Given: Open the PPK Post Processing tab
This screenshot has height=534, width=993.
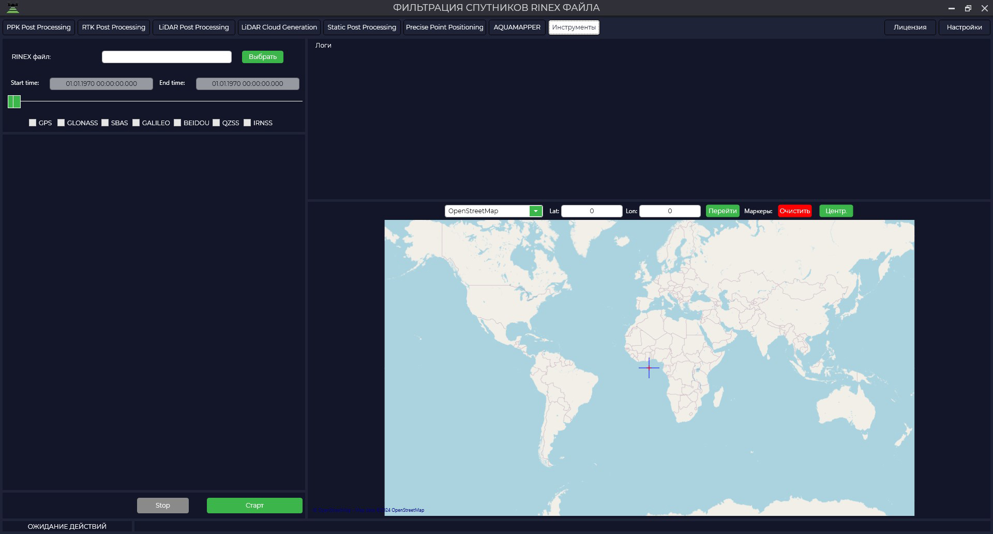Looking at the screenshot, I should tap(39, 27).
